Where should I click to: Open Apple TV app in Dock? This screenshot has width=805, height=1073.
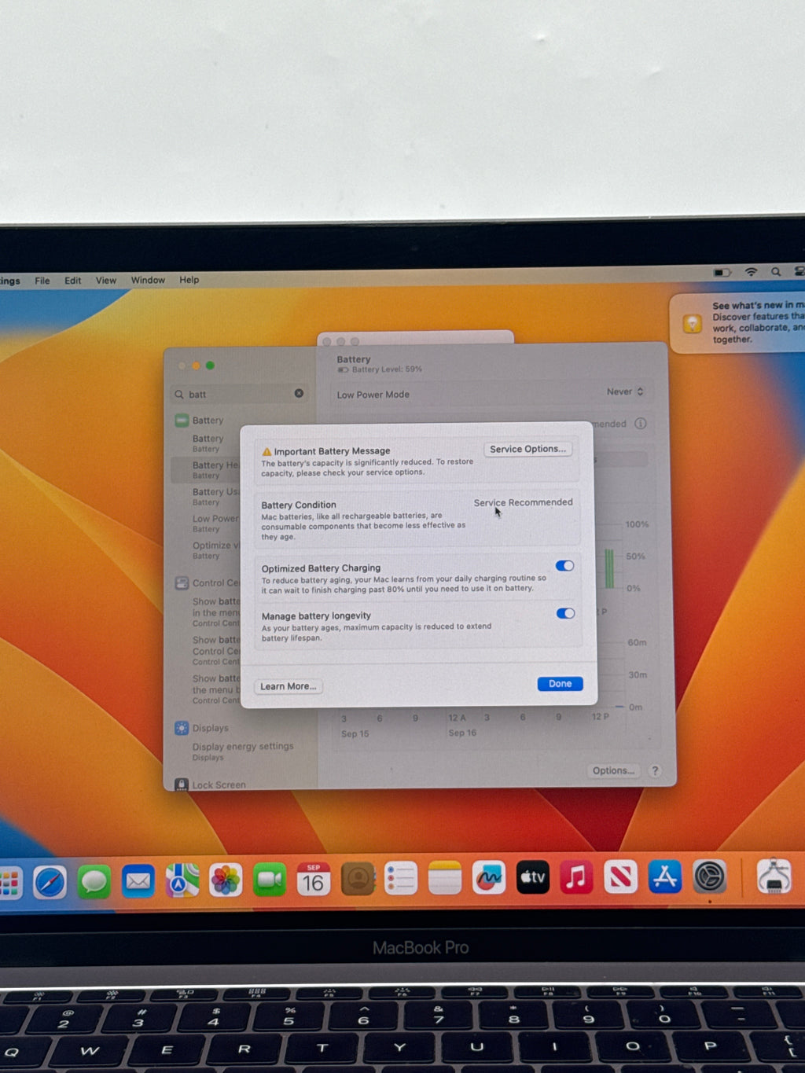click(x=533, y=877)
